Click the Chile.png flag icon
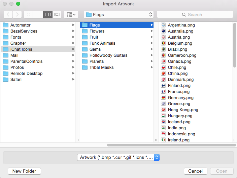Screen dimensions: 237x178 tap(163, 67)
